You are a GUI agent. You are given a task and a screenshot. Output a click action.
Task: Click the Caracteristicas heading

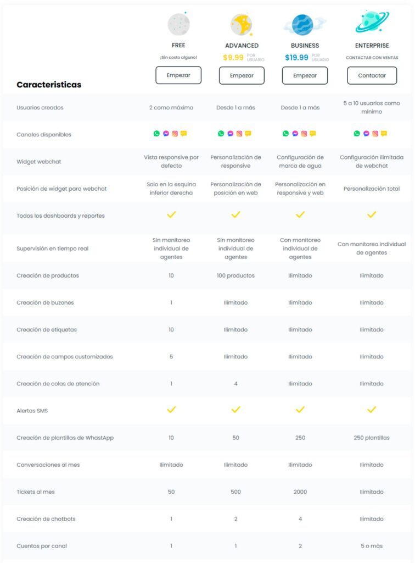pyautogui.click(x=49, y=85)
